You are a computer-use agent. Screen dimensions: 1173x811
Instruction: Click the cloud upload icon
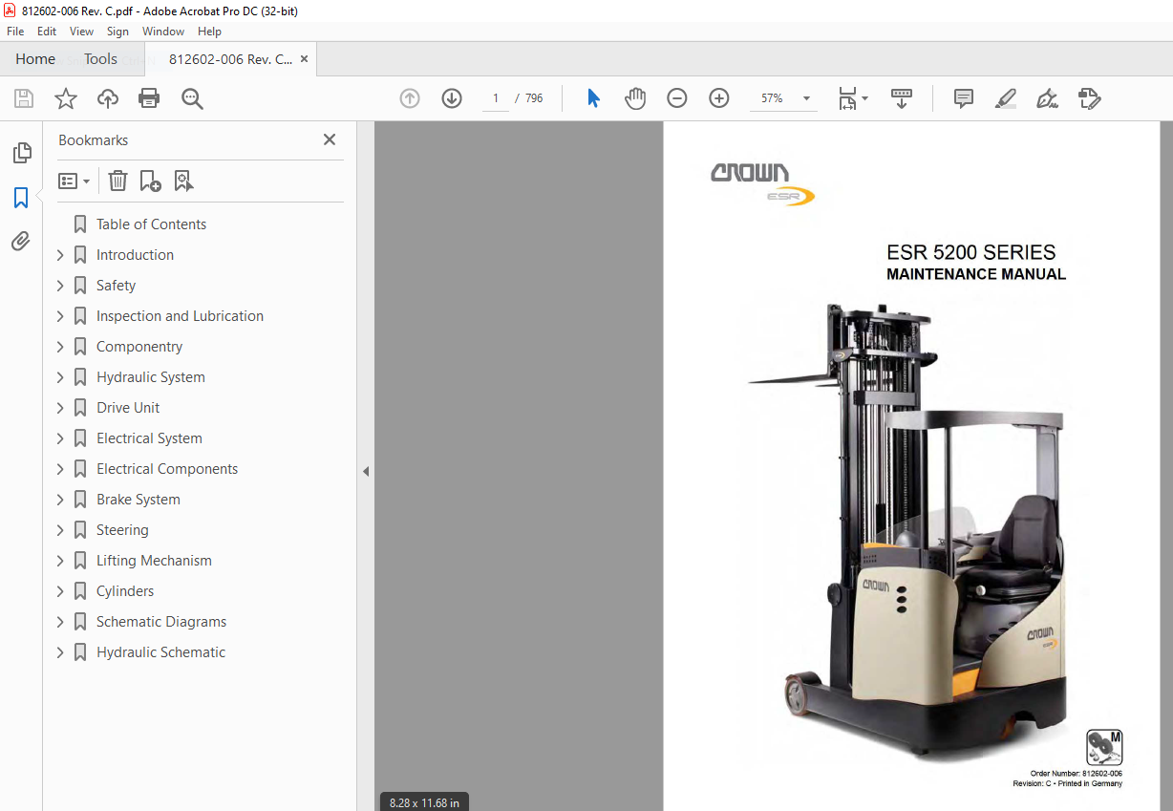pos(108,98)
